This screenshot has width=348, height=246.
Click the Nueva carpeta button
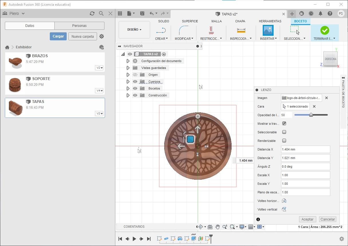(x=83, y=36)
